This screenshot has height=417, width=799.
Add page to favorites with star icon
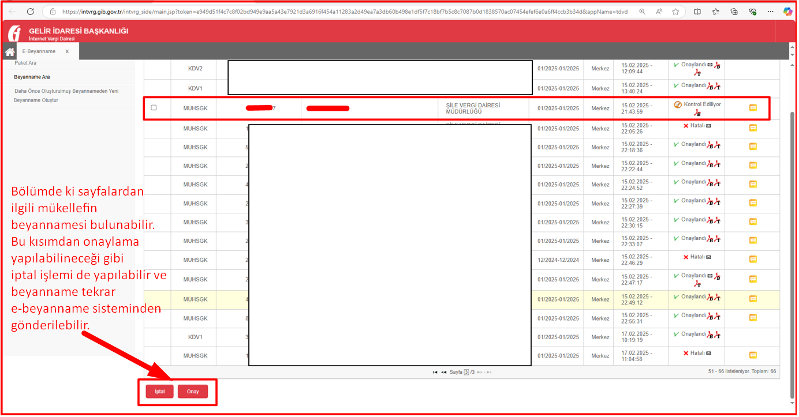pos(716,12)
